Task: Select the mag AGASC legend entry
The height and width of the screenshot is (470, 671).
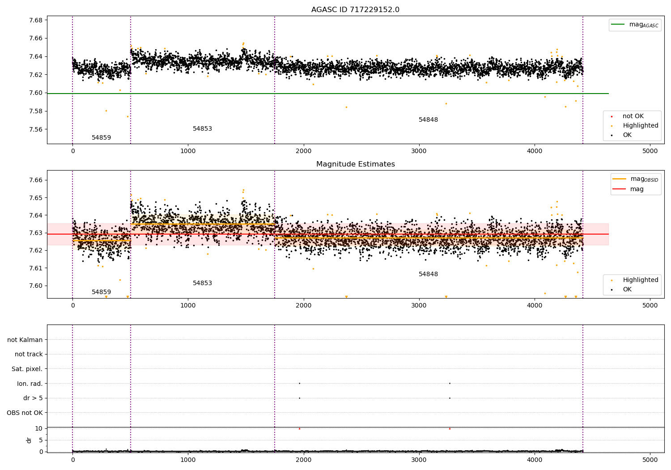Action: pyautogui.click(x=635, y=25)
